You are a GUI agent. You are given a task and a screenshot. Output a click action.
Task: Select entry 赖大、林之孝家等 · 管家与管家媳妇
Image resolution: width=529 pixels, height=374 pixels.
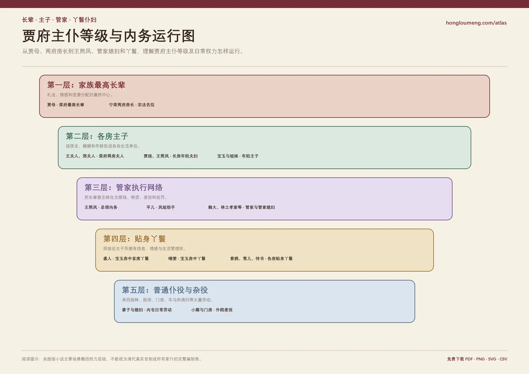click(241, 207)
